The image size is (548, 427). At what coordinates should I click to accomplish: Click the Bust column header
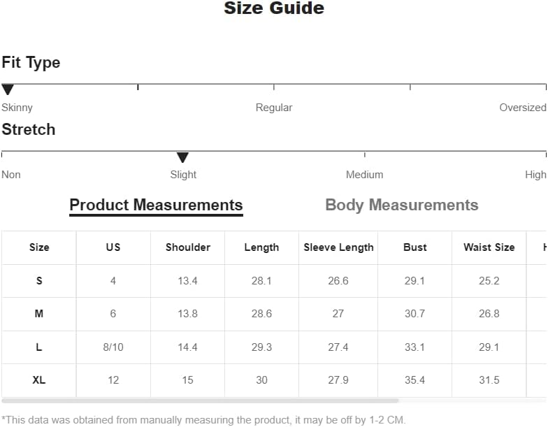point(415,247)
